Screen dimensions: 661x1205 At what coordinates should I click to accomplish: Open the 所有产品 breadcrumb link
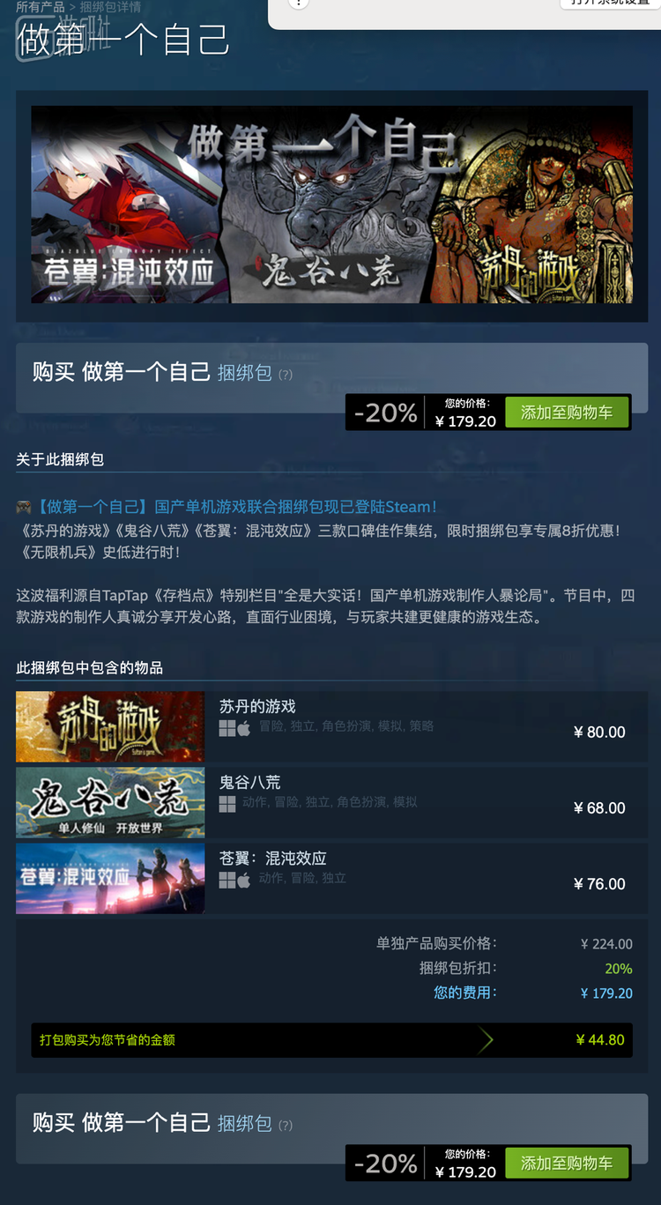[x=41, y=7]
